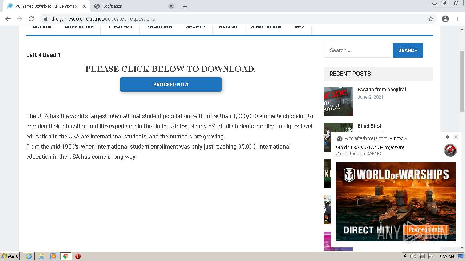The image size is (465, 261).
Task: Click the round red logo icon in notification
Action: tap(450, 150)
